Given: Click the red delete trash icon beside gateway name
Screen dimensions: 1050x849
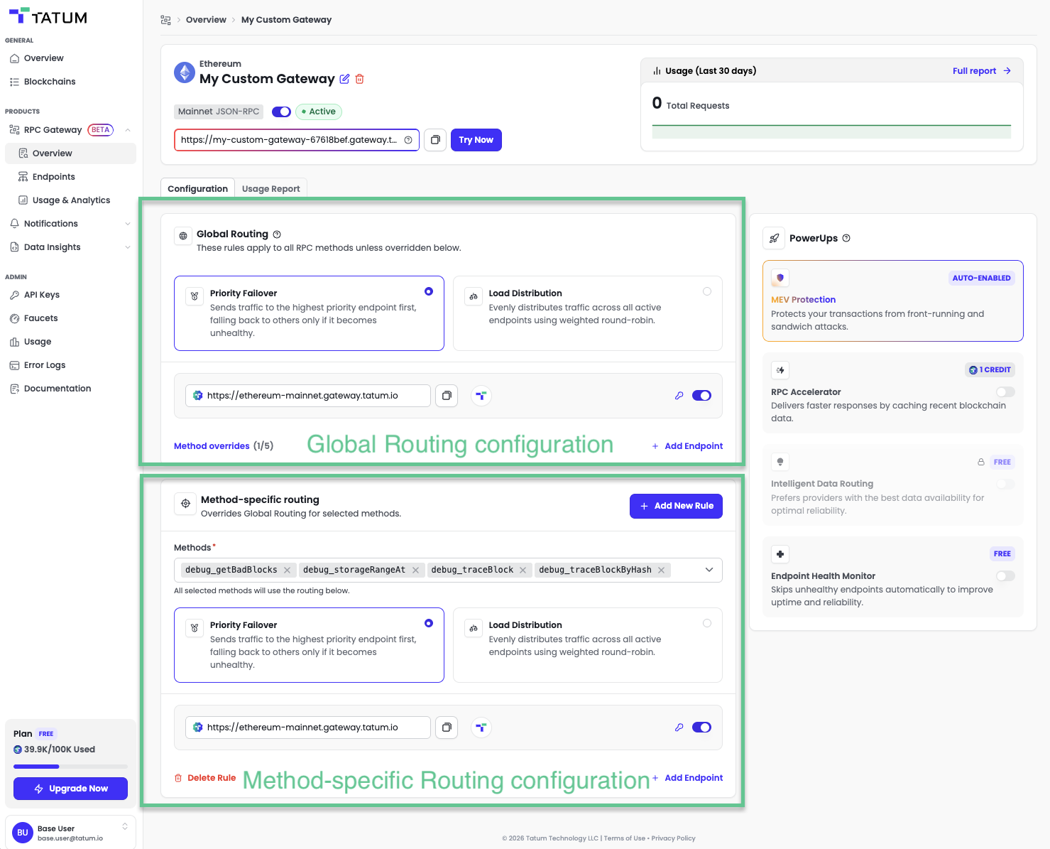Looking at the screenshot, I should point(359,79).
